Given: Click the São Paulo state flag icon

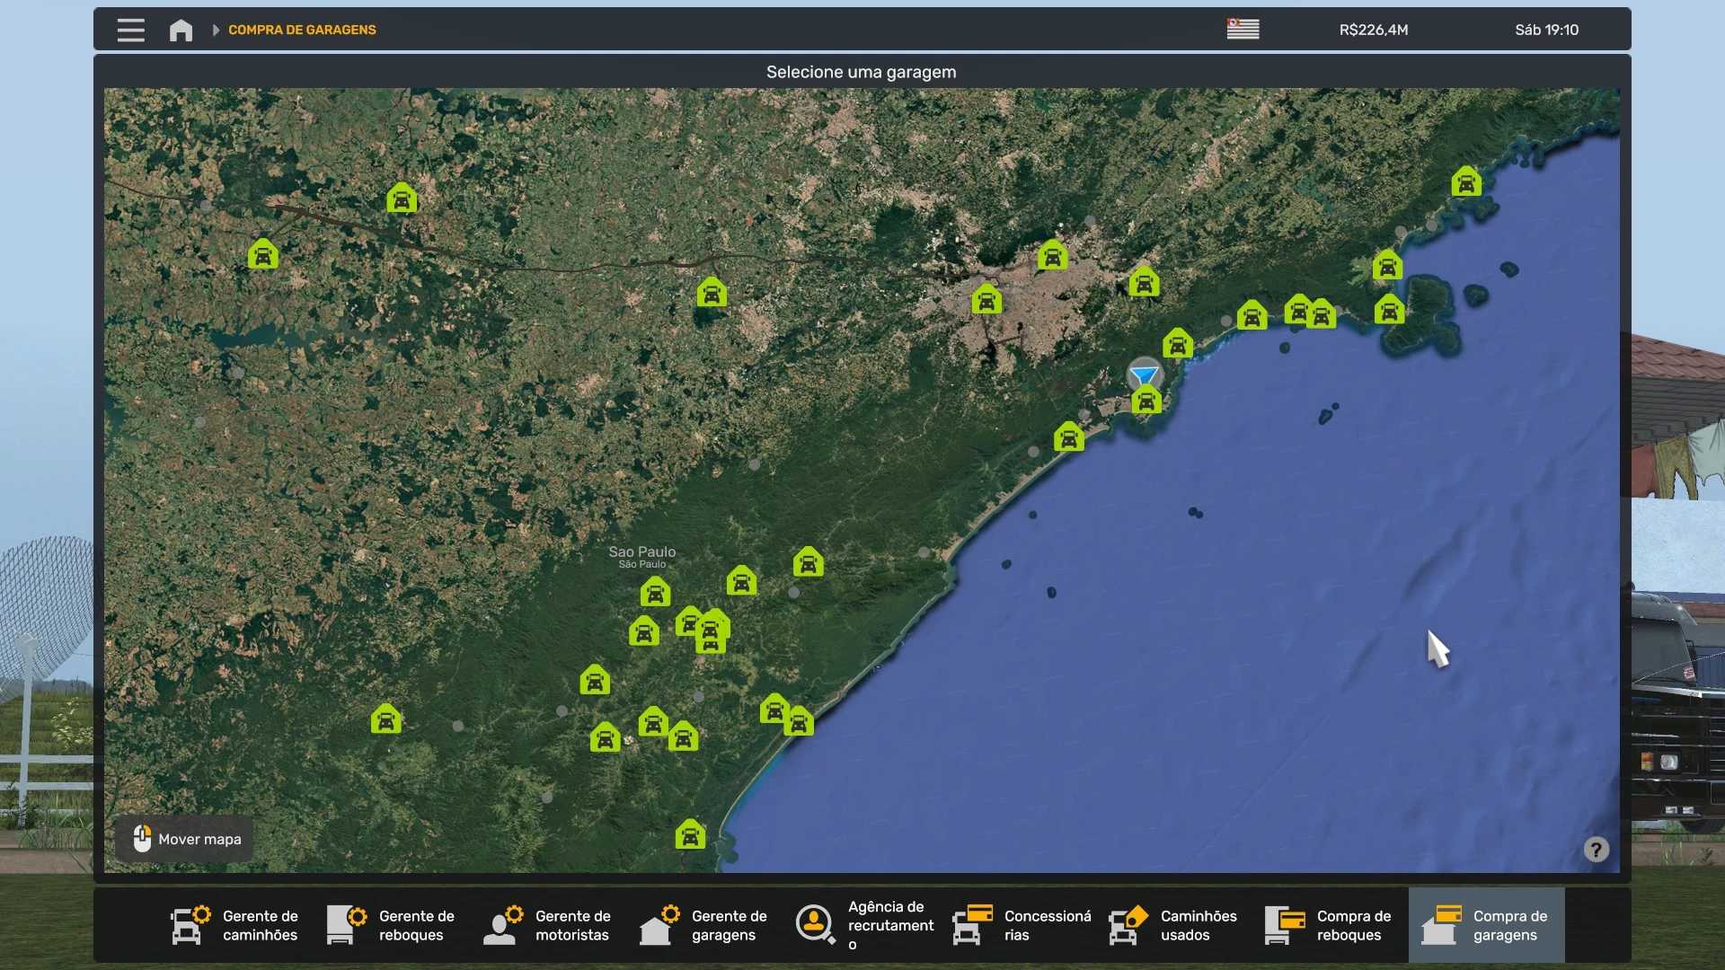Looking at the screenshot, I should click(x=1243, y=30).
